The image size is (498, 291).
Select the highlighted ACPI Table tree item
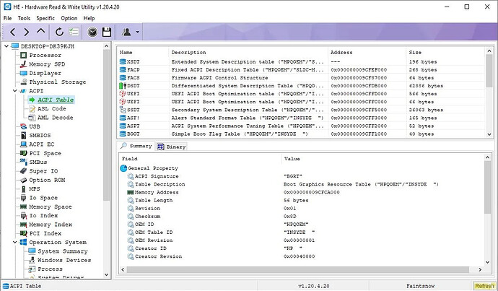click(x=56, y=100)
